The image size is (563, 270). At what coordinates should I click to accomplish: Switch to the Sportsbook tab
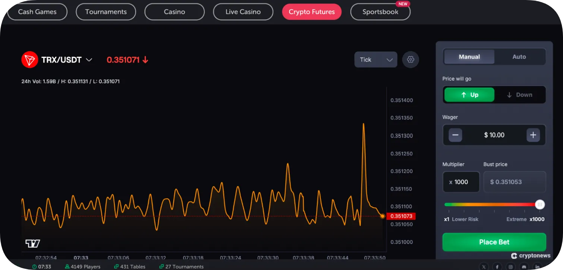click(380, 12)
